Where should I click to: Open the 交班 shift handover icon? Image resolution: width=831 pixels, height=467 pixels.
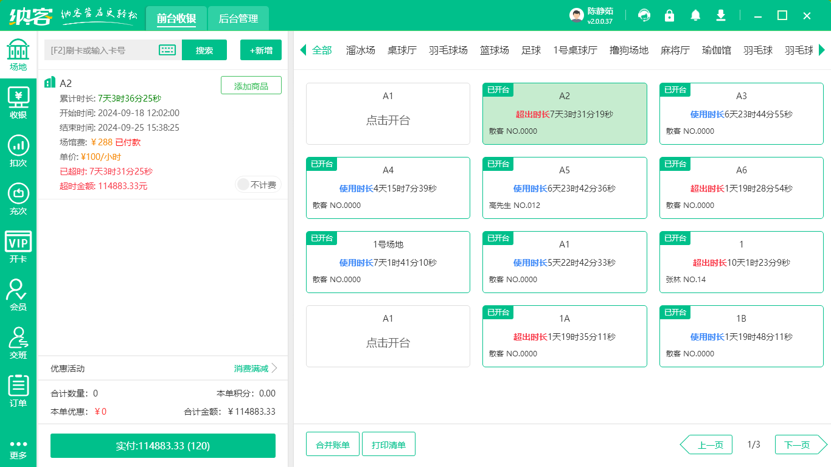[x=18, y=342]
